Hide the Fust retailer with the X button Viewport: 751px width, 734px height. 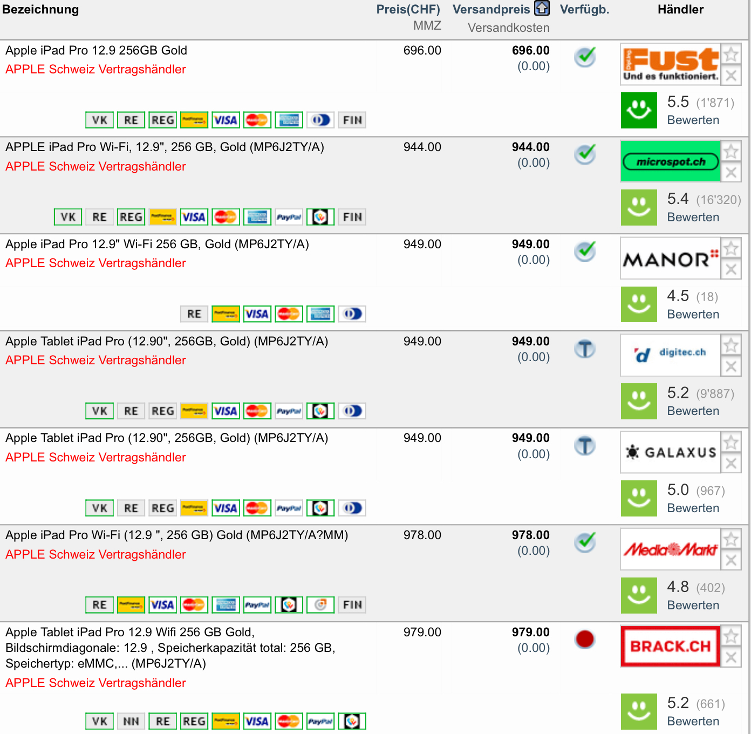731,75
